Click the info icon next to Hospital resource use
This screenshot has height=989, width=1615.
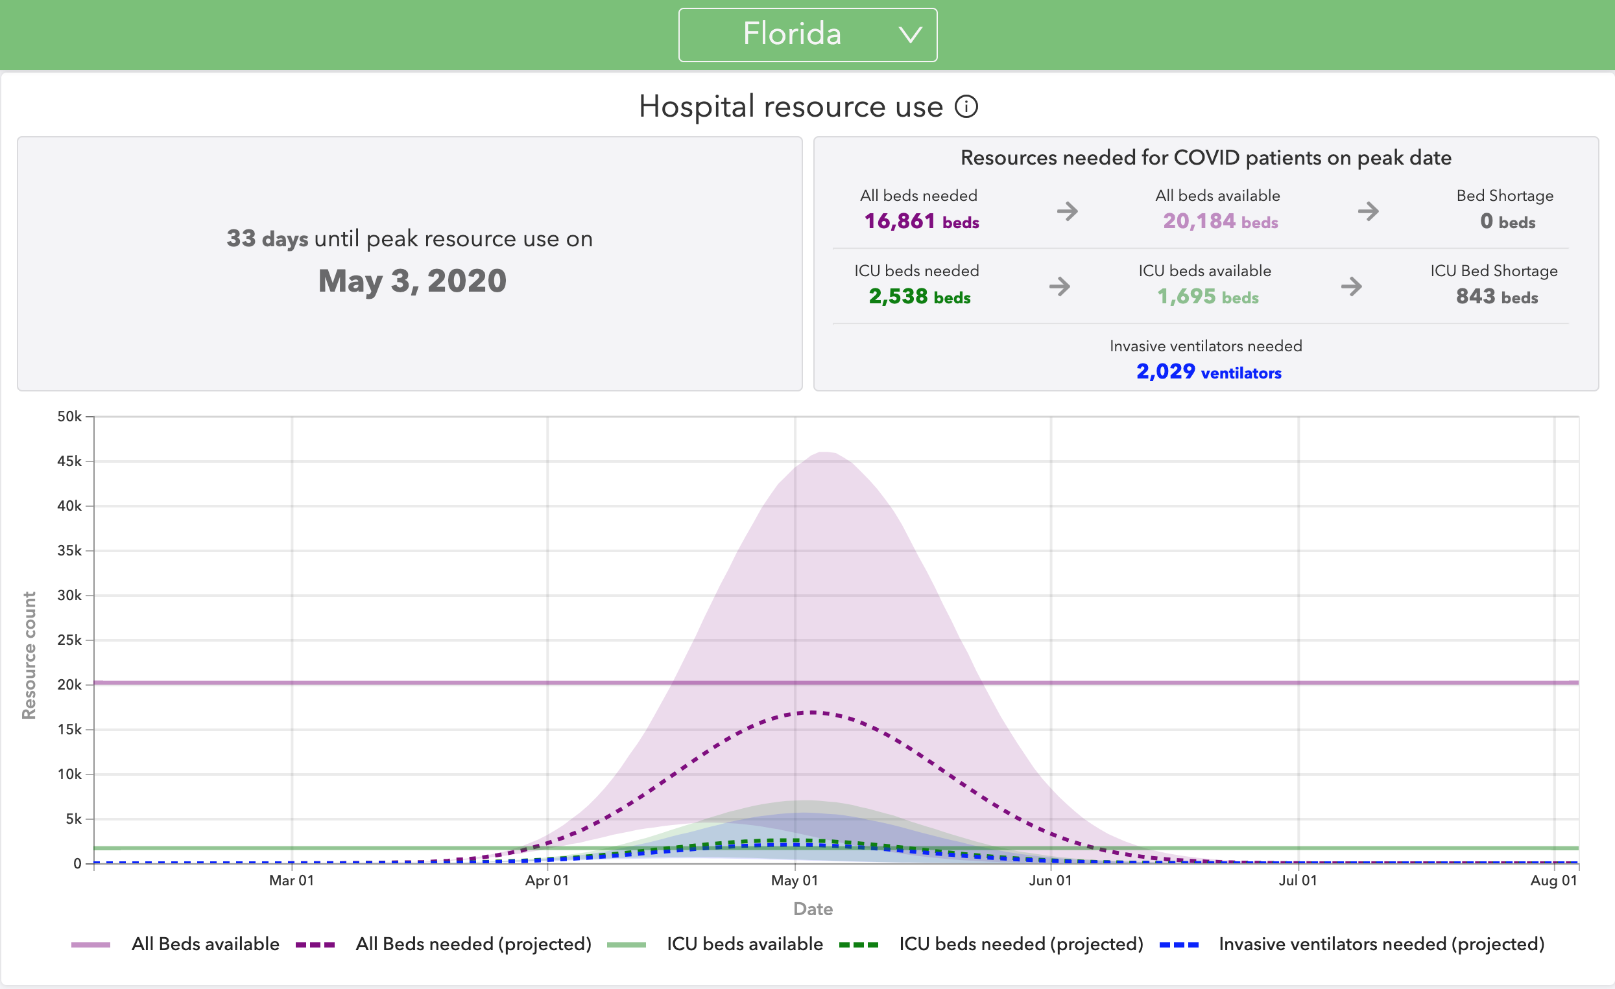point(966,106)
